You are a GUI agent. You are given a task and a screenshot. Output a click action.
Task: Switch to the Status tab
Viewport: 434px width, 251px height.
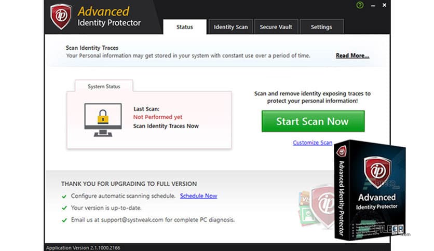tap(185, 27)
